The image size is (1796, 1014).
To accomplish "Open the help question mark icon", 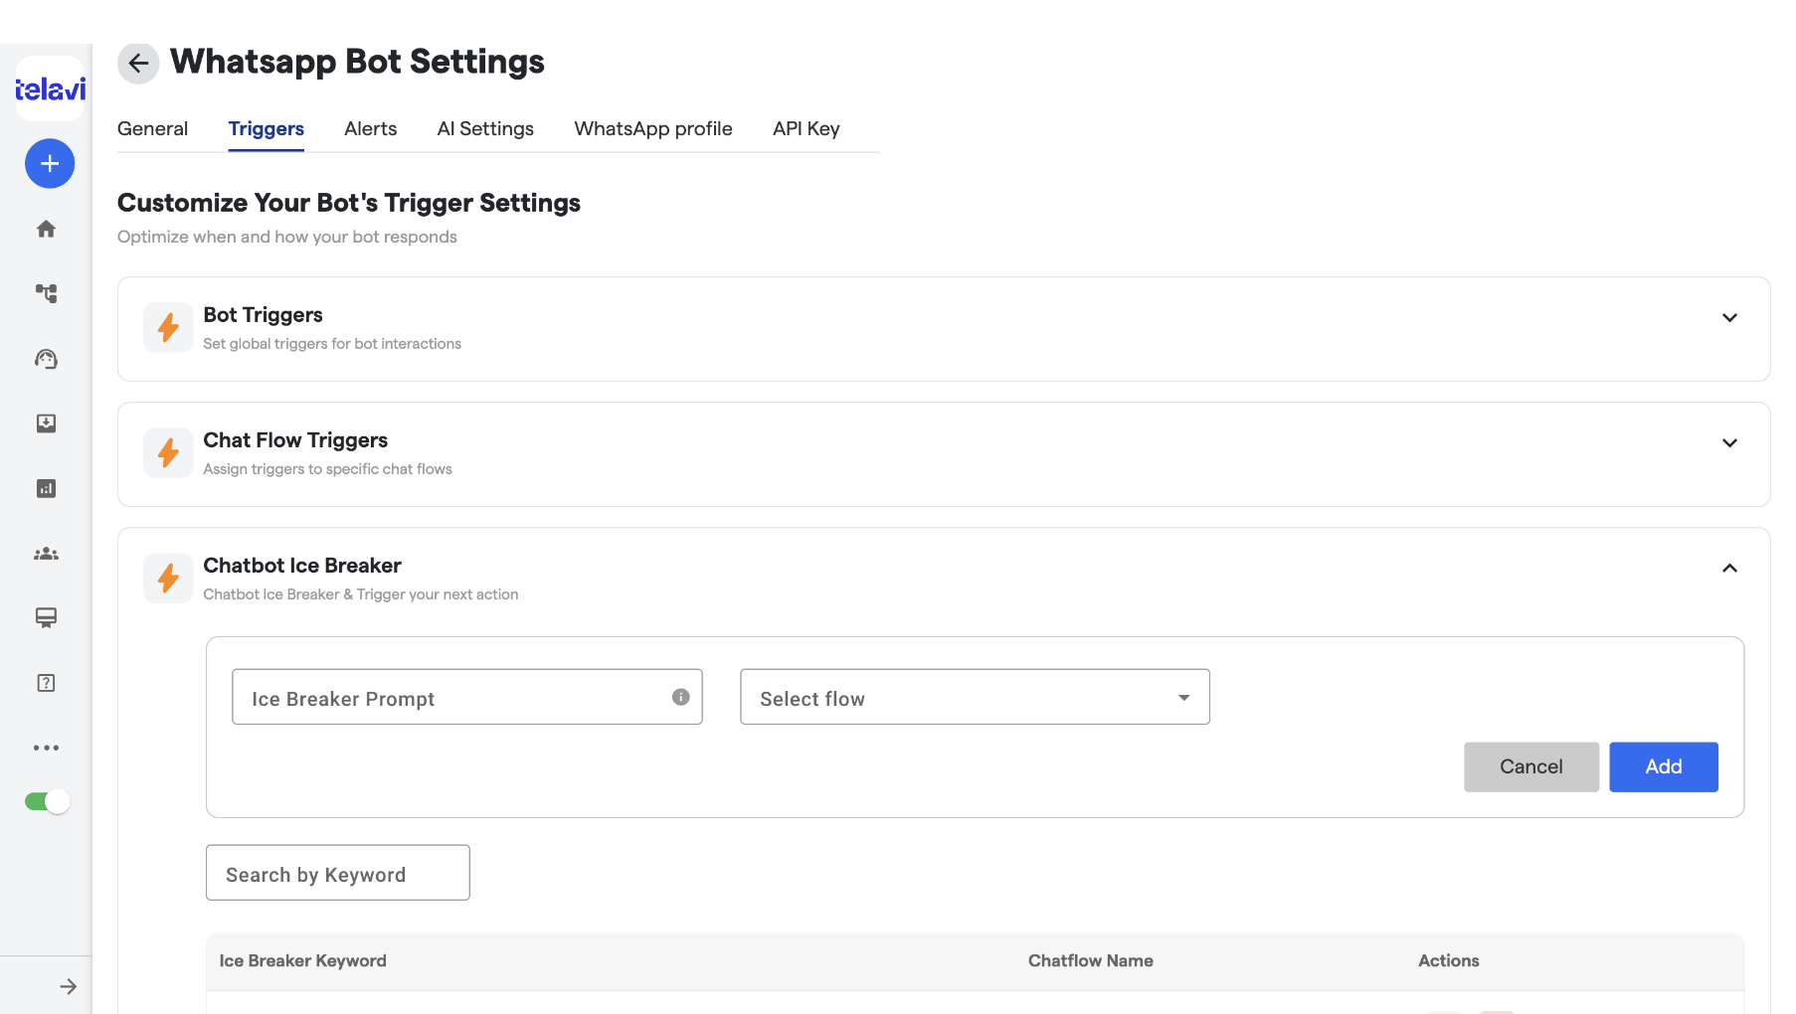I will (46, 683).
